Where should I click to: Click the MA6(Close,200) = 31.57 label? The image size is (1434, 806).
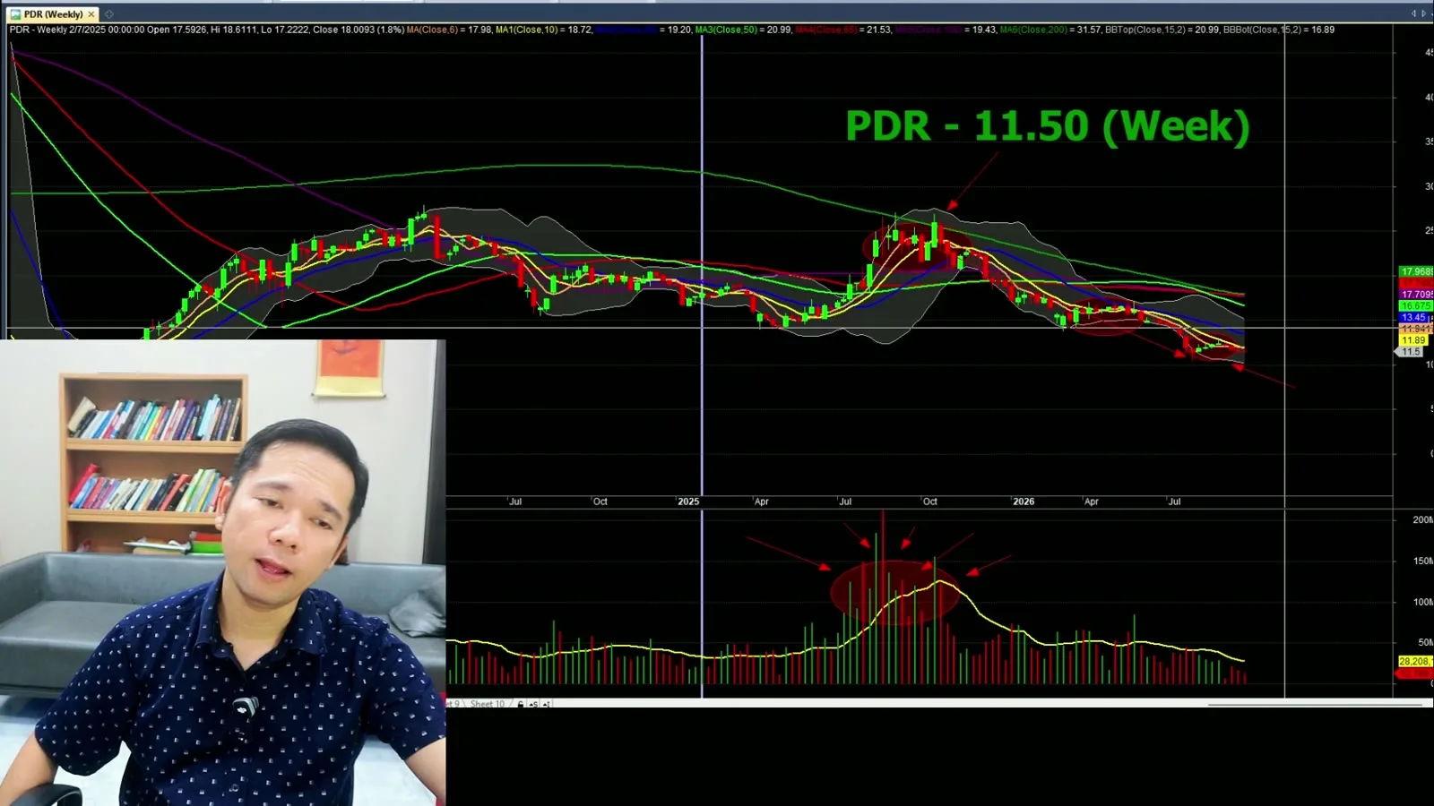coord(1050,30)
